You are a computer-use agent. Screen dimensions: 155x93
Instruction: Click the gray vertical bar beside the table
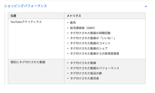[x=5, y=48]
